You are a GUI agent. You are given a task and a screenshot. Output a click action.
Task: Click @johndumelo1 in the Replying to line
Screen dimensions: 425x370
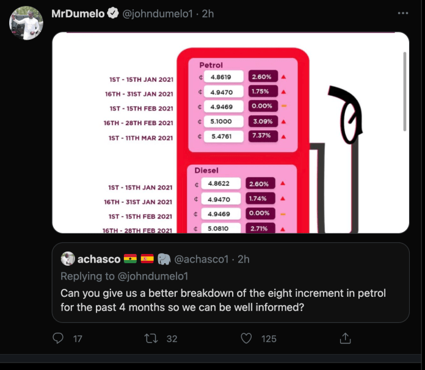click(153, 276)
